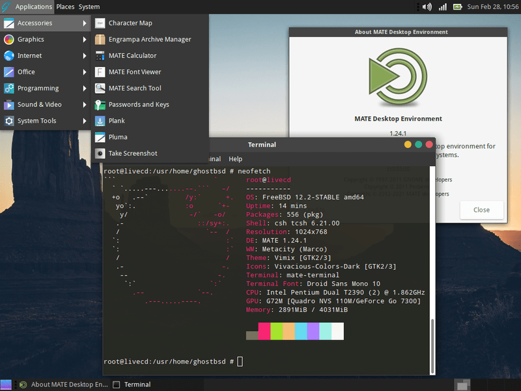The width and height of the screenshot is (521, 391).
Task: Open Character Map from Accessories menu
Action: click(150, 23)
